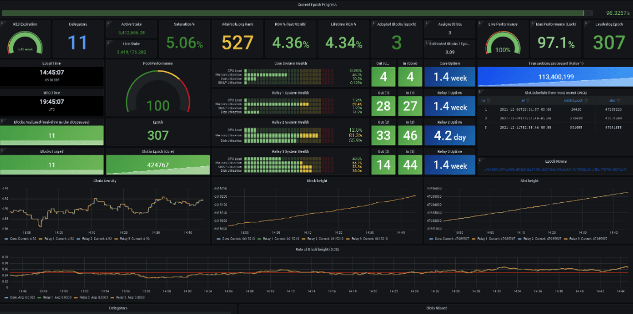Select Lifetime ROA value 4.34%
Screen dimensions: 633x314
pyautogui.click(x=343, y=43)
